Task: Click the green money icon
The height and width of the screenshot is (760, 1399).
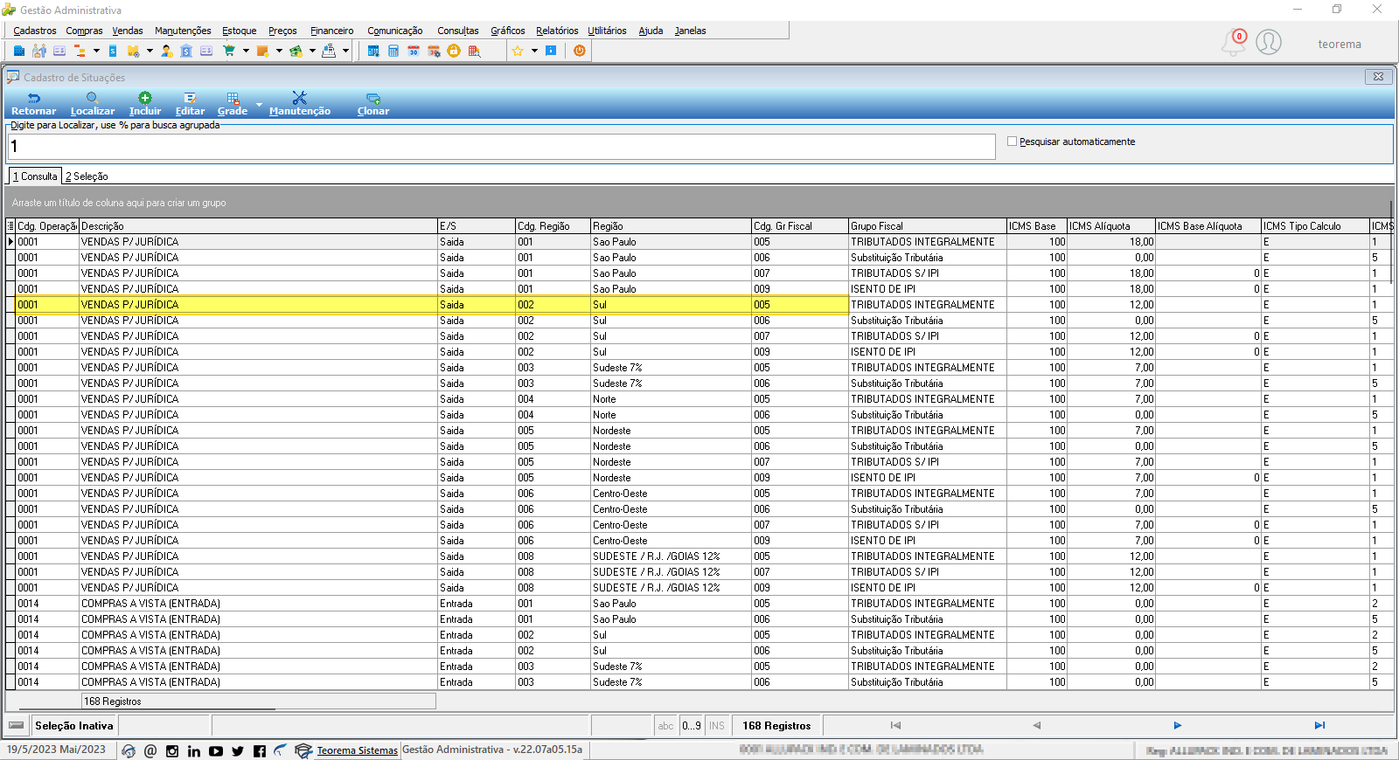Action: click(296, 51)
